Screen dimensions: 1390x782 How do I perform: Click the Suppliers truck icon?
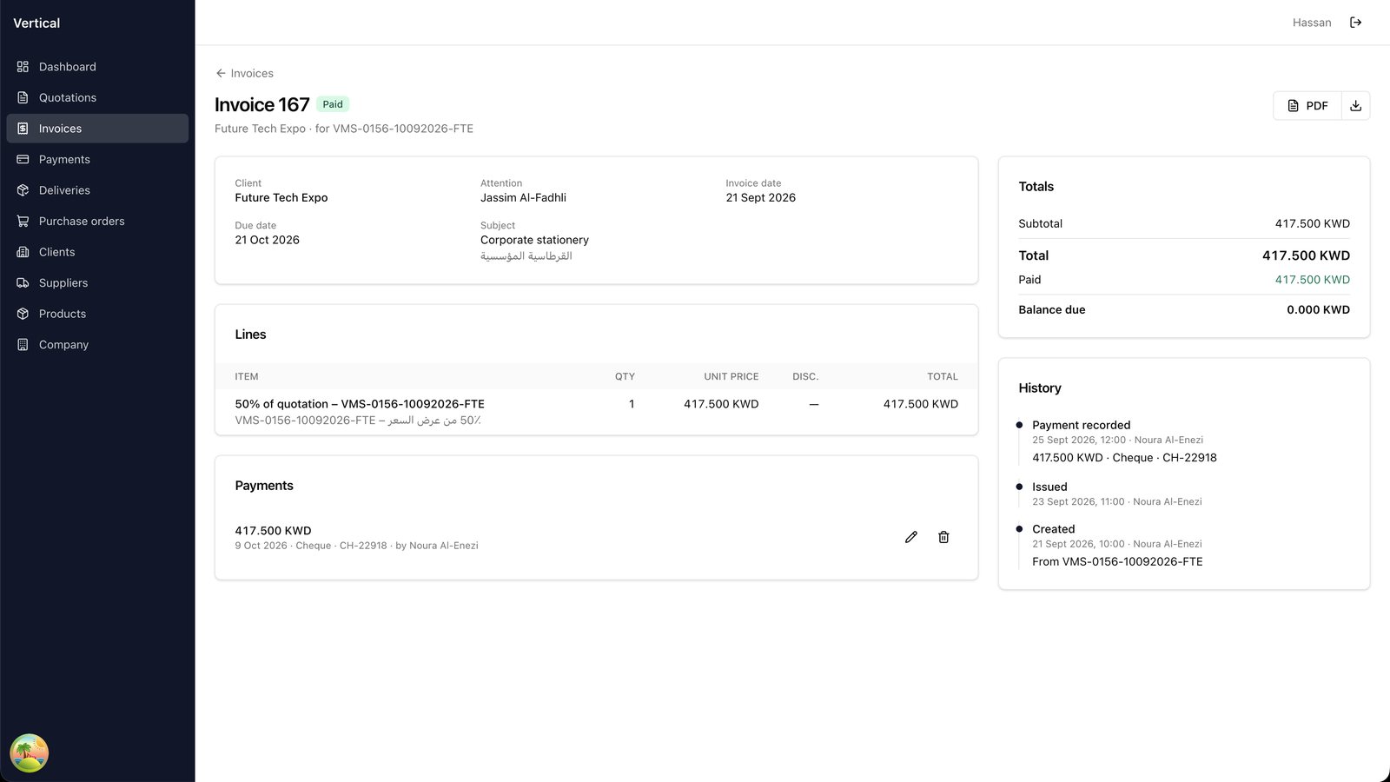23,283
